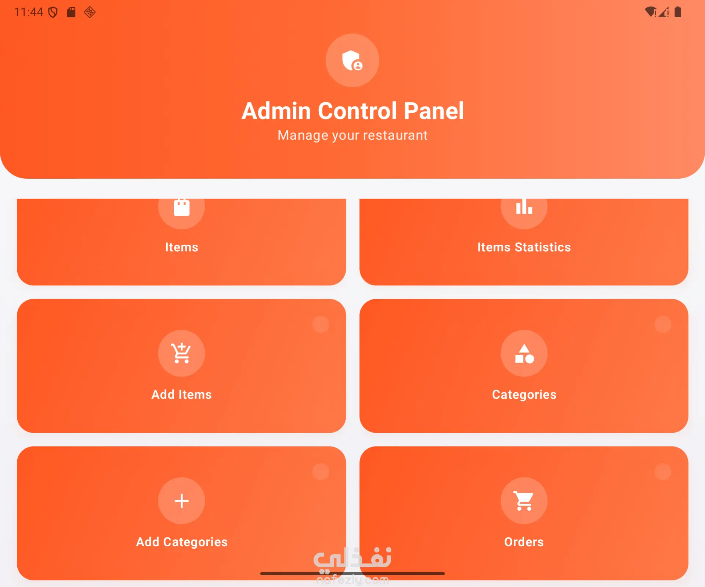Choose the Add Categories label
This screenshot has width=705, height=587.
[181, 542]
